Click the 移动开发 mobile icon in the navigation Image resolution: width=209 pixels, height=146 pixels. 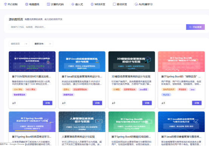click(x=115, y=4)
